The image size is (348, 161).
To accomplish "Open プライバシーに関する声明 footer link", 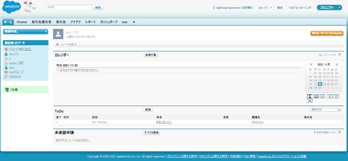I will click(182, 156).
